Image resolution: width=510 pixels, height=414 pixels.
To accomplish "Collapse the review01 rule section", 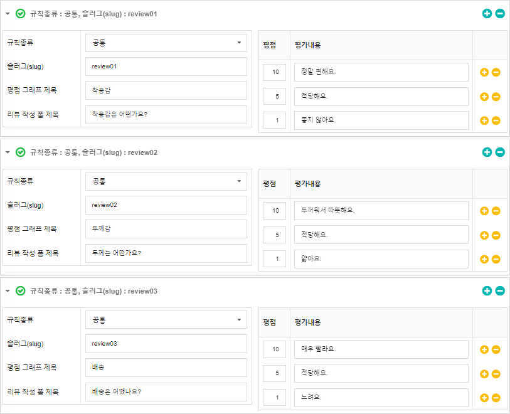I will (8, 13).
